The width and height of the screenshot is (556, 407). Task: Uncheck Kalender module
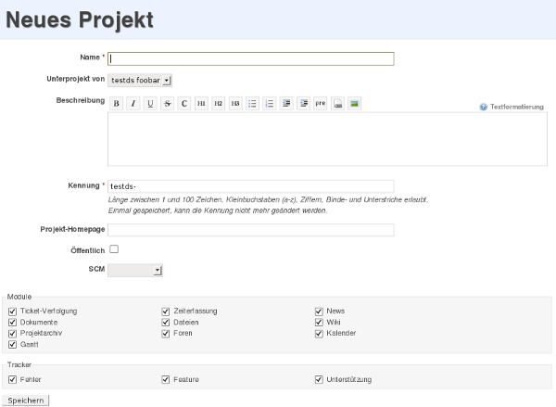tap(319, 334)
